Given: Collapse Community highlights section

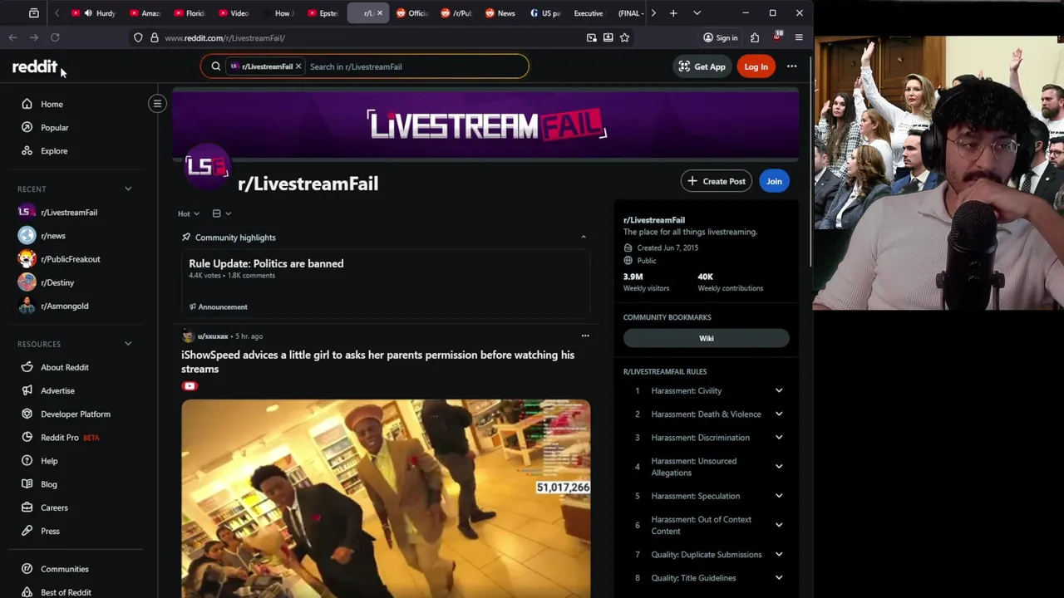Looking at the screenshot, I should (x=584, y=238).
